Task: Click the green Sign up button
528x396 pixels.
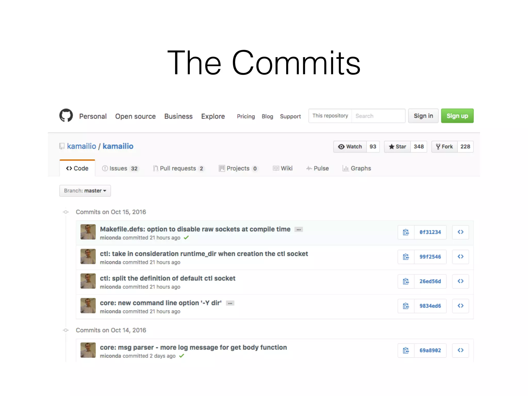Action: click(x=457, y=116)
